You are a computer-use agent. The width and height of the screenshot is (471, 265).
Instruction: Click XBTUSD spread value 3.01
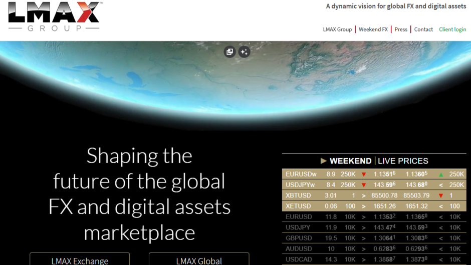(x=331, y=195)
